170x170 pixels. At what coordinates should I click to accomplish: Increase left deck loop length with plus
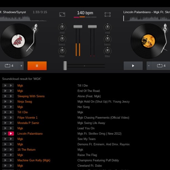[21, 66]
